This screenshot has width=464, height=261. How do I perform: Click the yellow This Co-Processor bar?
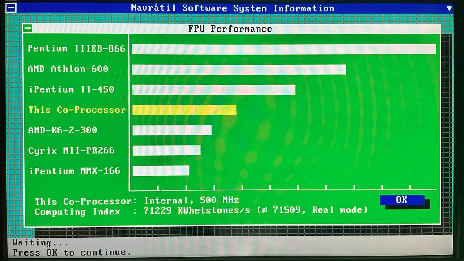point(184,110)
